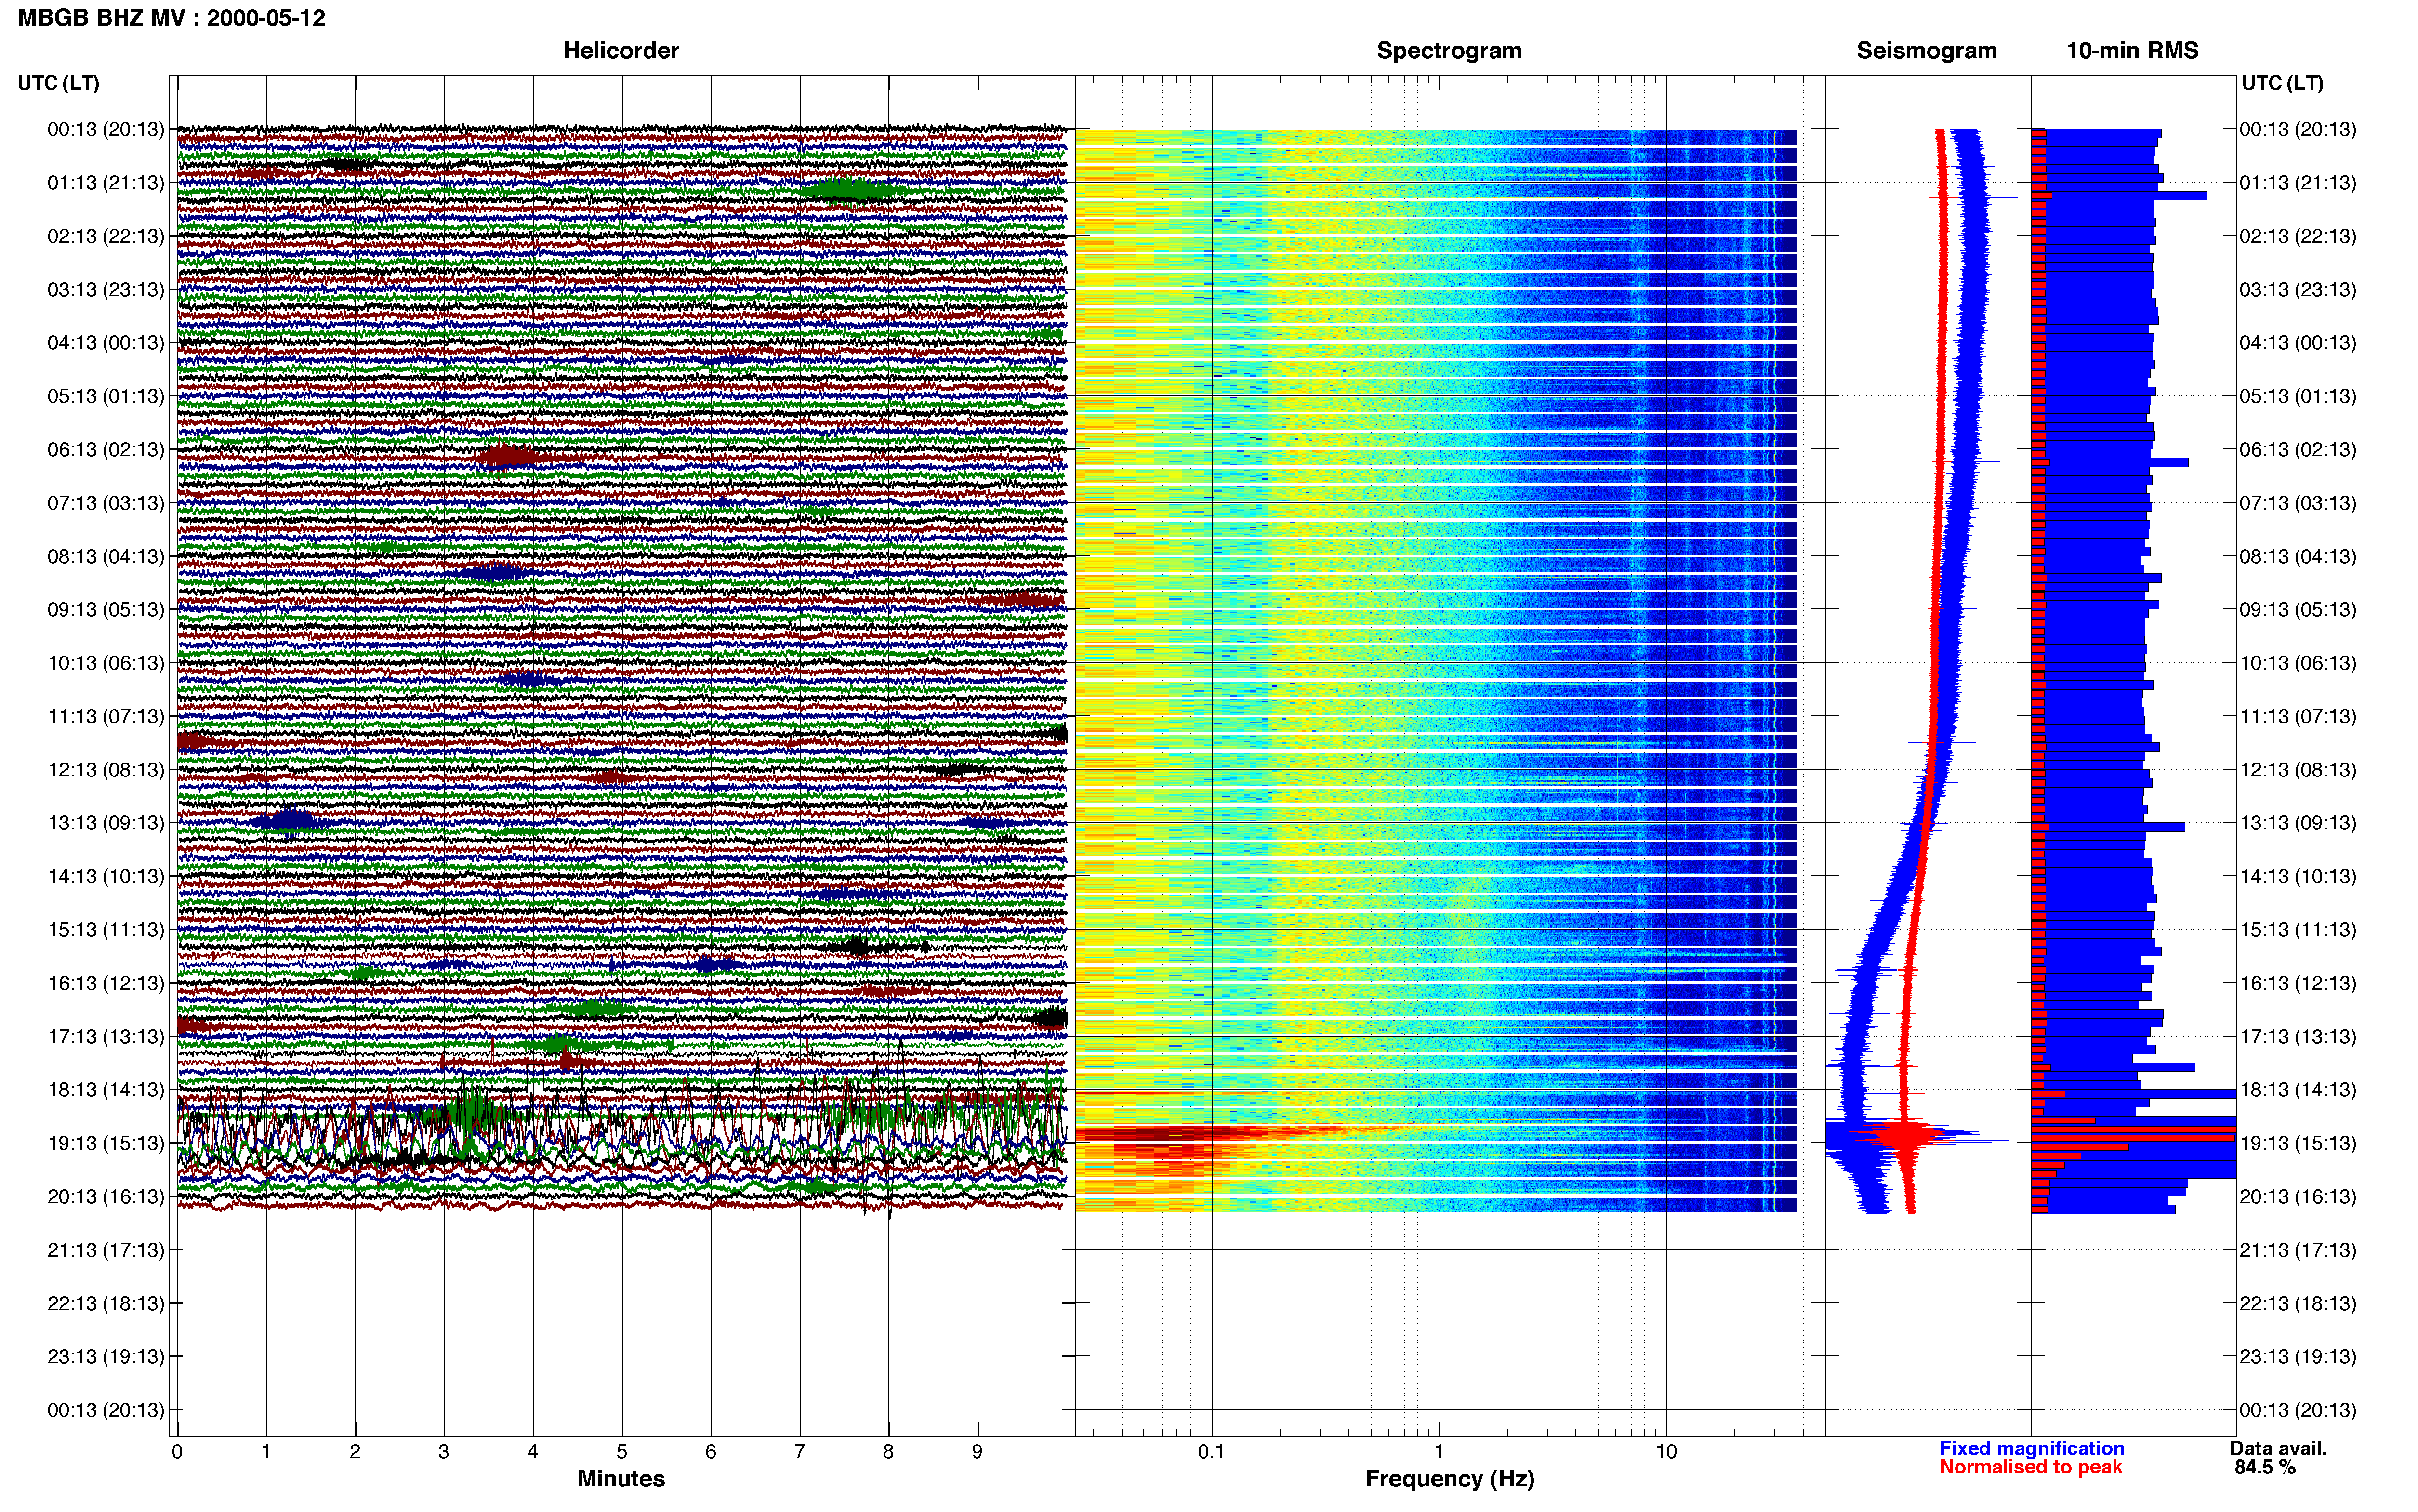This screenshot has width=2418, height=1512.
Task: Click the left time label '07:13 (03:13)'
Action: [x=106, y=503]
